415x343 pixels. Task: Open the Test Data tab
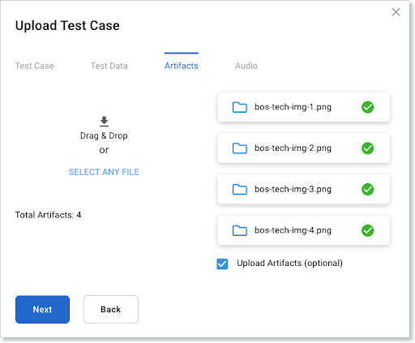coord(109,66)
